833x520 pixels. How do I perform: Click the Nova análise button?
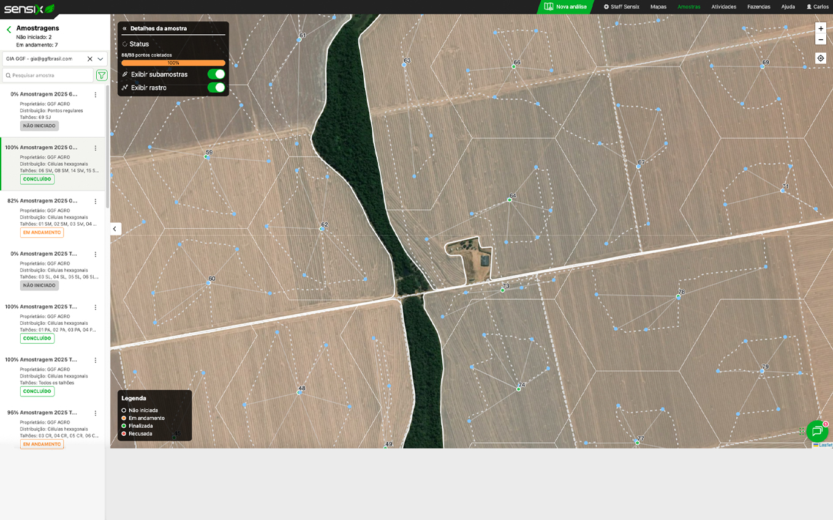click(566, 7)
